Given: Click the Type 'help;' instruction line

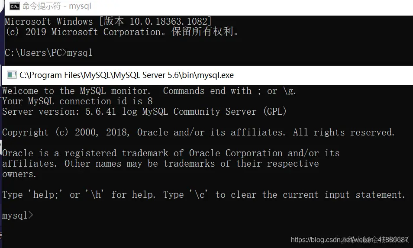Looking at the screenshot, I should 203,195.
